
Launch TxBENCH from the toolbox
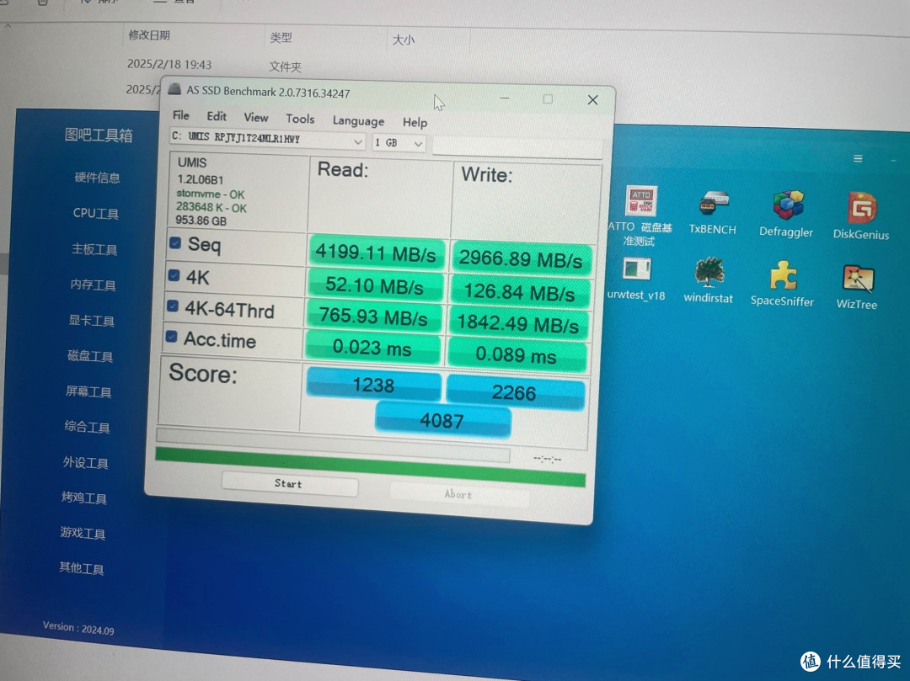tap(714, 204)
